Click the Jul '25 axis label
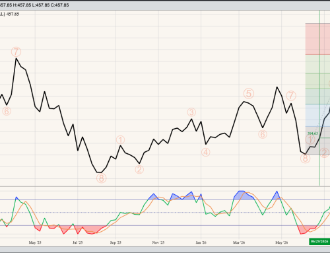This screenshot has height=253, width=330. [x=77, y=242]
